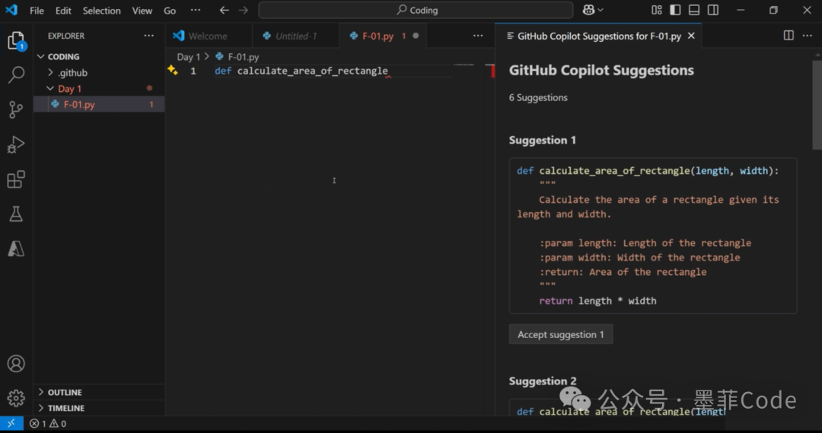The width and height of the screenshot is (822, 433).
Task: Open the Extensions view
Action: [x=16, y=179]
